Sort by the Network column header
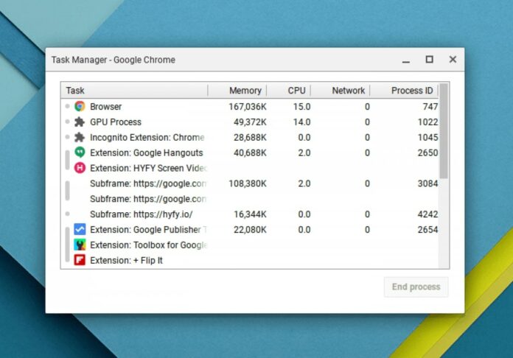The height and width of the screenshot is (358, 513). tap(348, 91)
